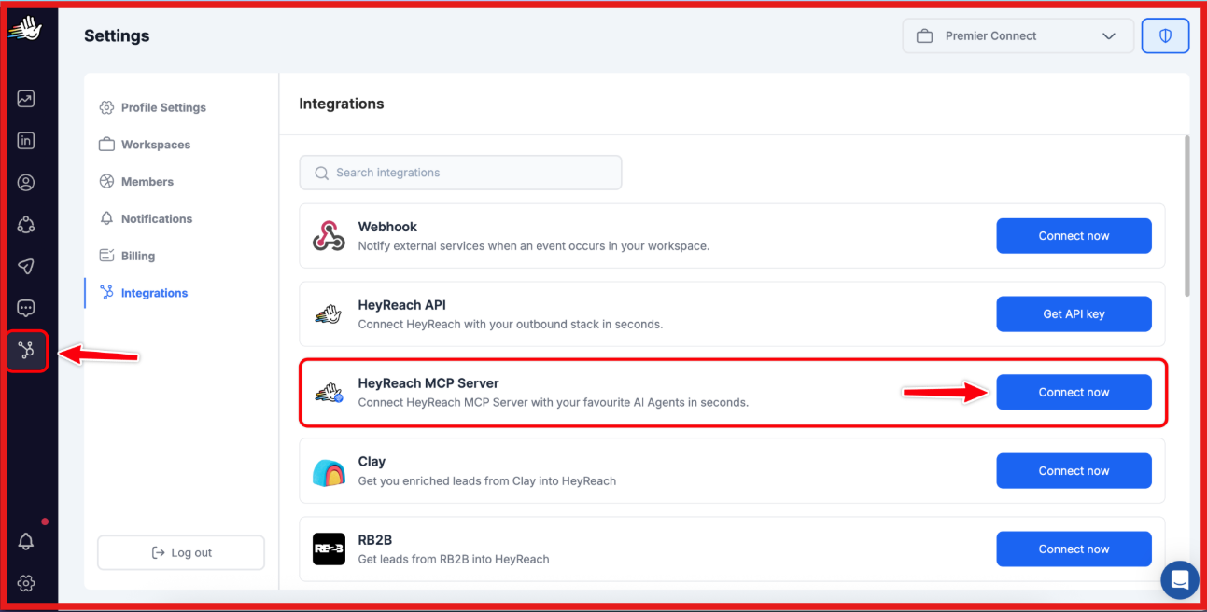Click the magnifier icon in search field
This screenshot has height=612, width=1207.
(322, 173)
